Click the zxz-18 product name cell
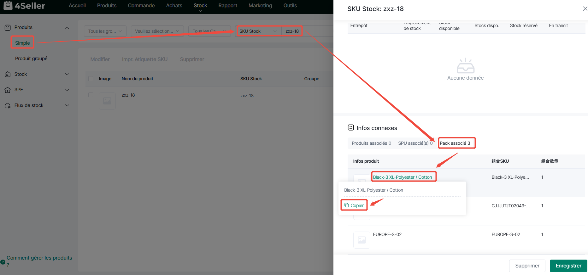Viewport: 588px width, 275px height. [x=128, y=95]
